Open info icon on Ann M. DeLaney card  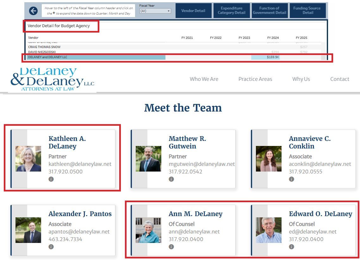click(171, 247)
